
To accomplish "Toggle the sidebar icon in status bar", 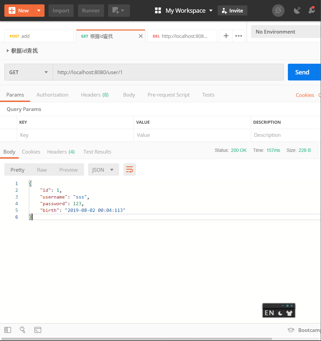I will point(8,330).
